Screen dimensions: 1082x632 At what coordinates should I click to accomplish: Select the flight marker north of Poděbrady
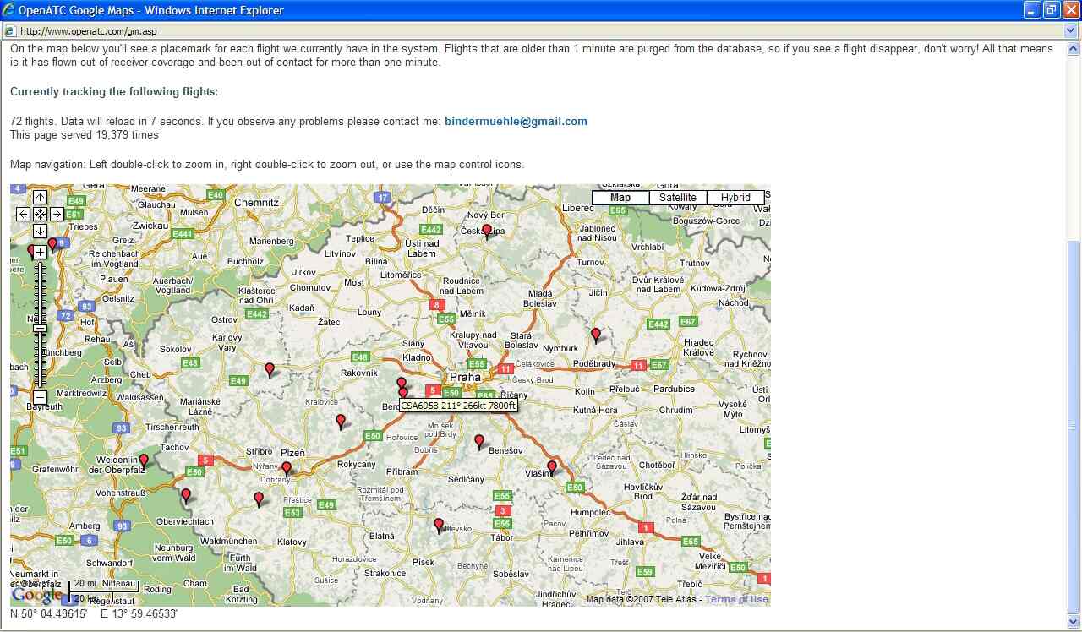coord(596,335)
